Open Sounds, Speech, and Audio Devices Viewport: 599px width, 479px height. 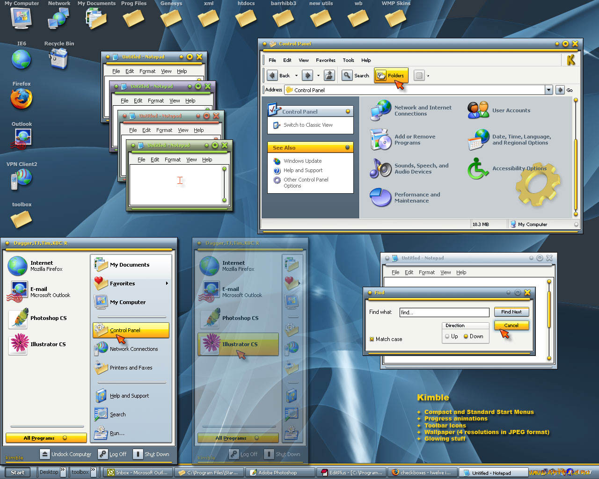[409, 168]
